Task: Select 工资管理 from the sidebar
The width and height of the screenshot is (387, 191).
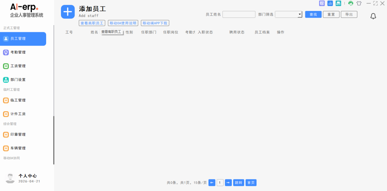Action: click(18, 66)
